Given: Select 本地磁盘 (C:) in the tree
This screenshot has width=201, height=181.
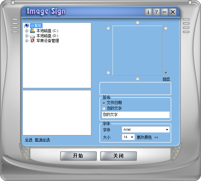Looking at the screenshot, I should (x=47, y=31).
